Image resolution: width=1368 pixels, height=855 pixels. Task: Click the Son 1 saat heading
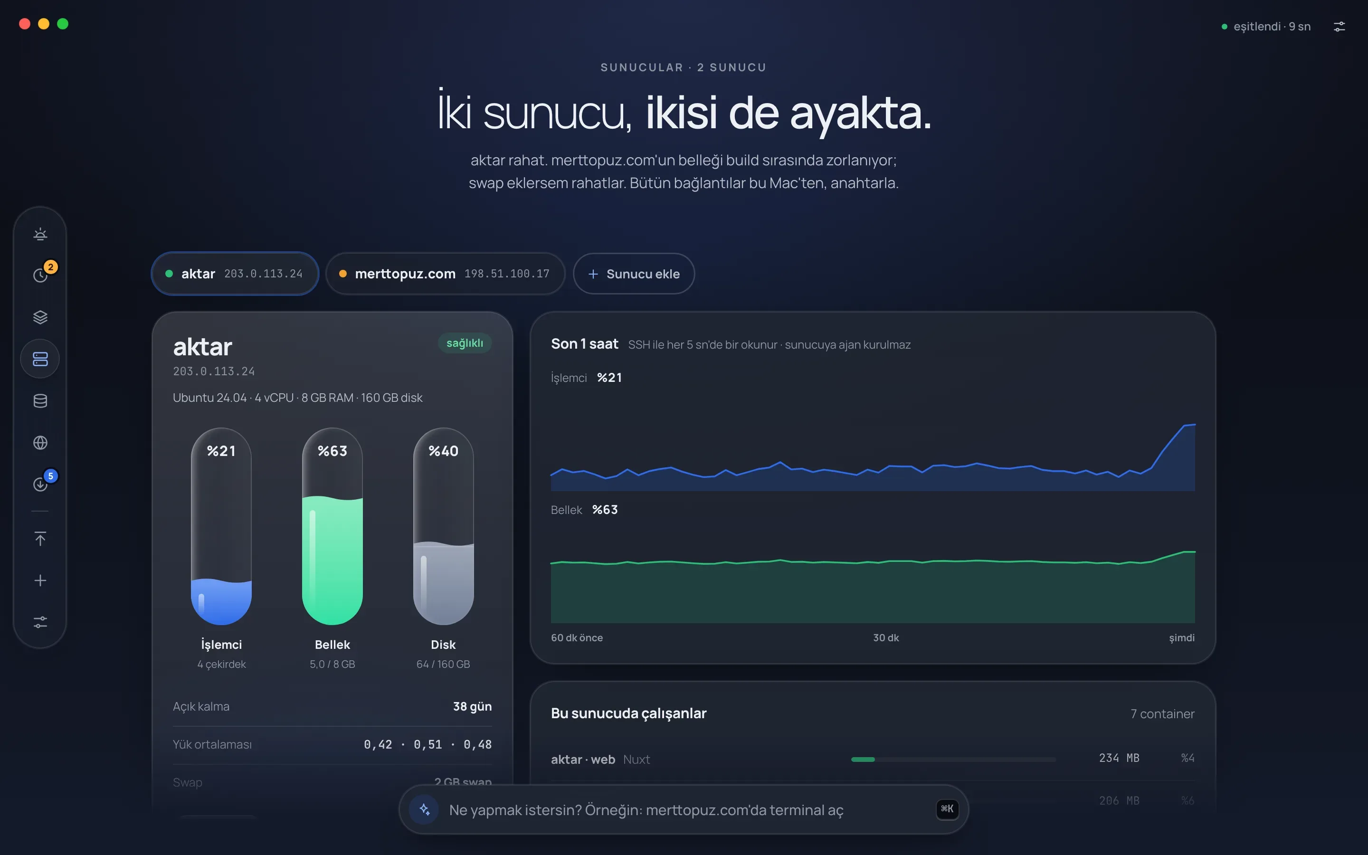tap(585, 344)
